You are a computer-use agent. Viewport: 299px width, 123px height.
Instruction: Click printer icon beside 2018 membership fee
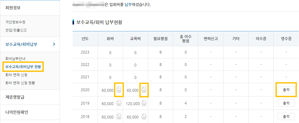pos(119,117)
